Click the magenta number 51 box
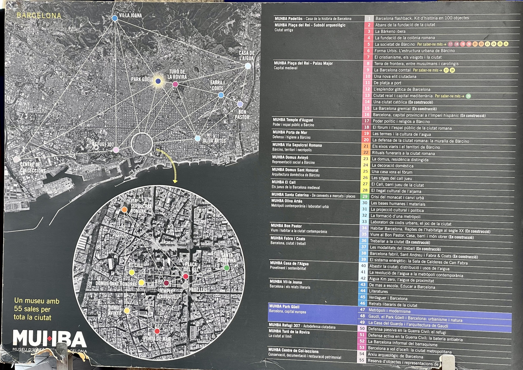 [362, 335]
